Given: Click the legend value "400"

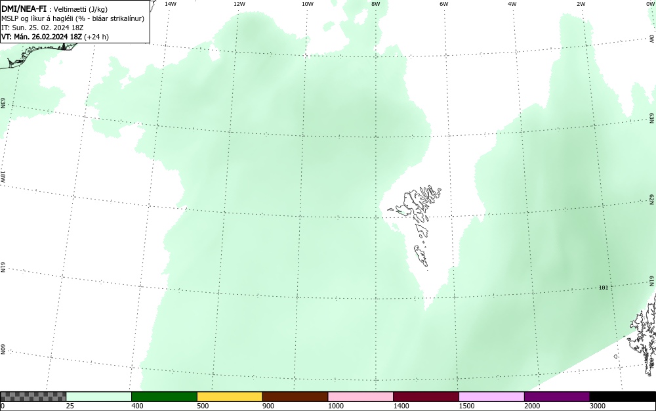Looking at the screenshot, I should tap(137, 406).
